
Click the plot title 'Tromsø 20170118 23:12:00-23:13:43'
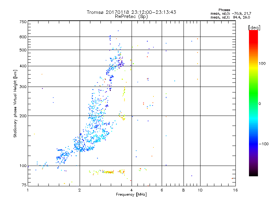[x=131, y=12]
